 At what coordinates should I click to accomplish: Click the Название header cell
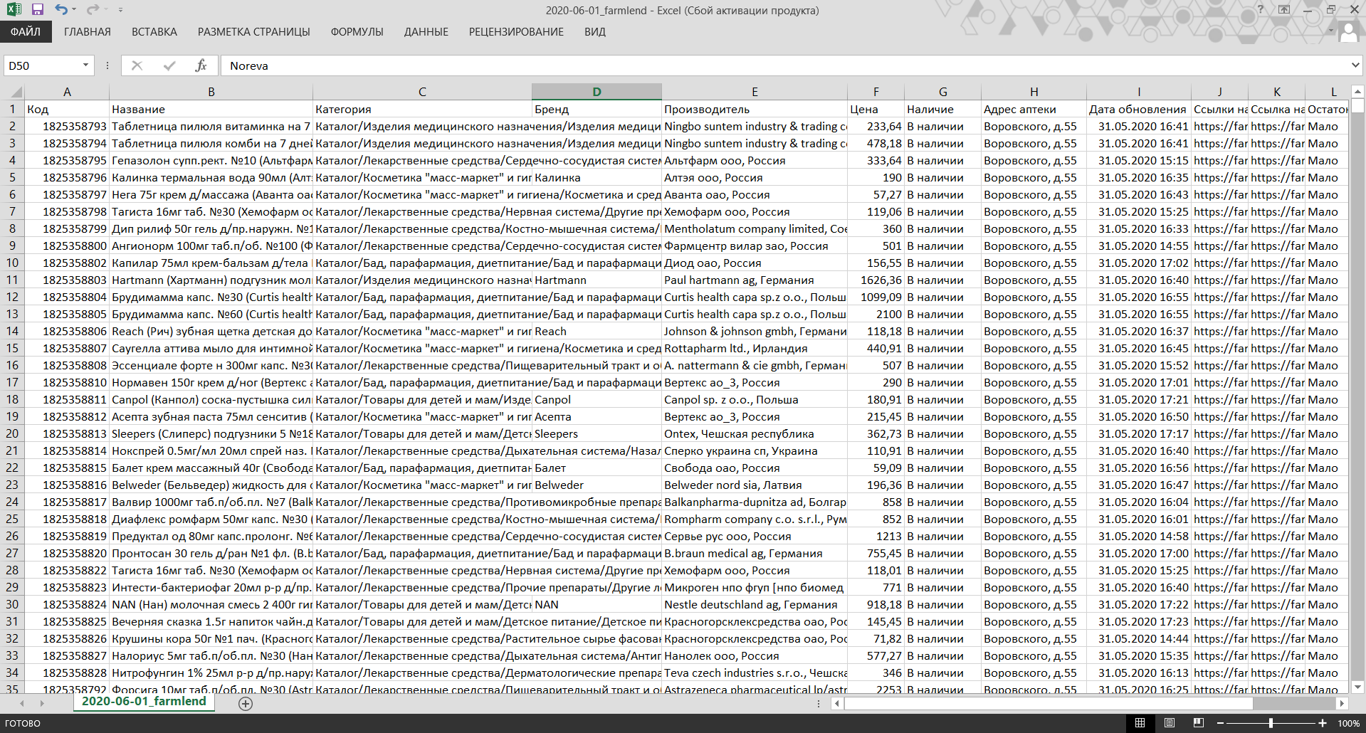(211, 109)
